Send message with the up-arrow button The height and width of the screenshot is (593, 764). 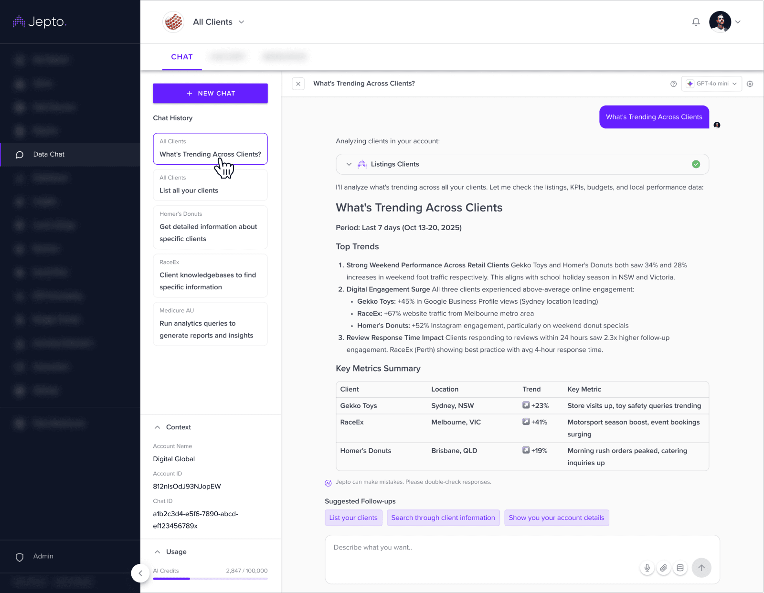701,568
